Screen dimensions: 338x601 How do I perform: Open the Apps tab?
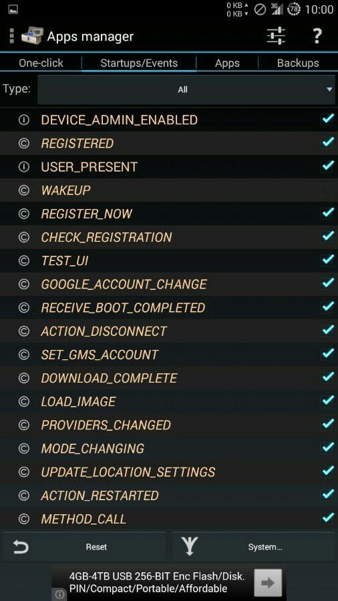pyautogui.click(x=227, y=63)
